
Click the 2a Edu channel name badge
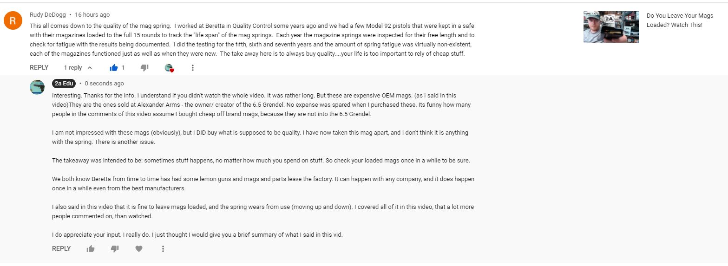pos(64,84)
